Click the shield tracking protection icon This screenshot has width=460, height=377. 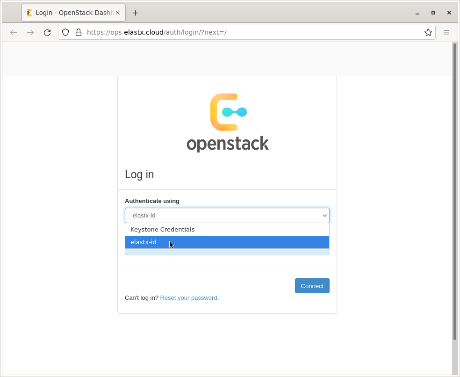point(65,32)
